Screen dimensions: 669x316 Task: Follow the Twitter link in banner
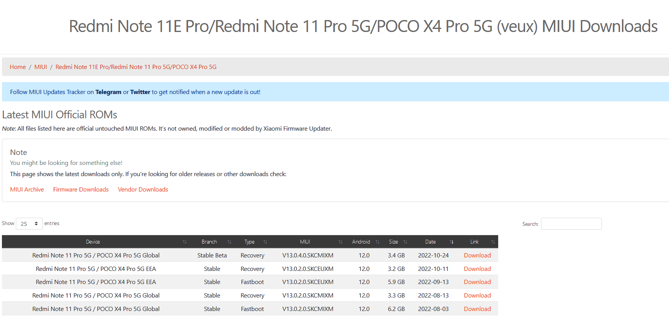(140, 92)
